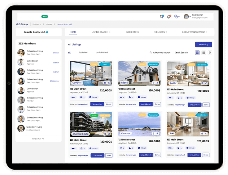Open Dashboard in the breadcrumb
This screenshot has width=228, height=175.
click(x=37, y=24)
